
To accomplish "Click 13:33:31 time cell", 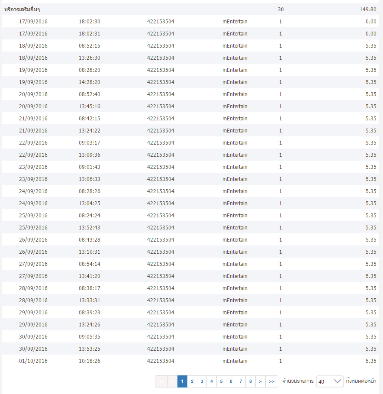I will point(90,300).
